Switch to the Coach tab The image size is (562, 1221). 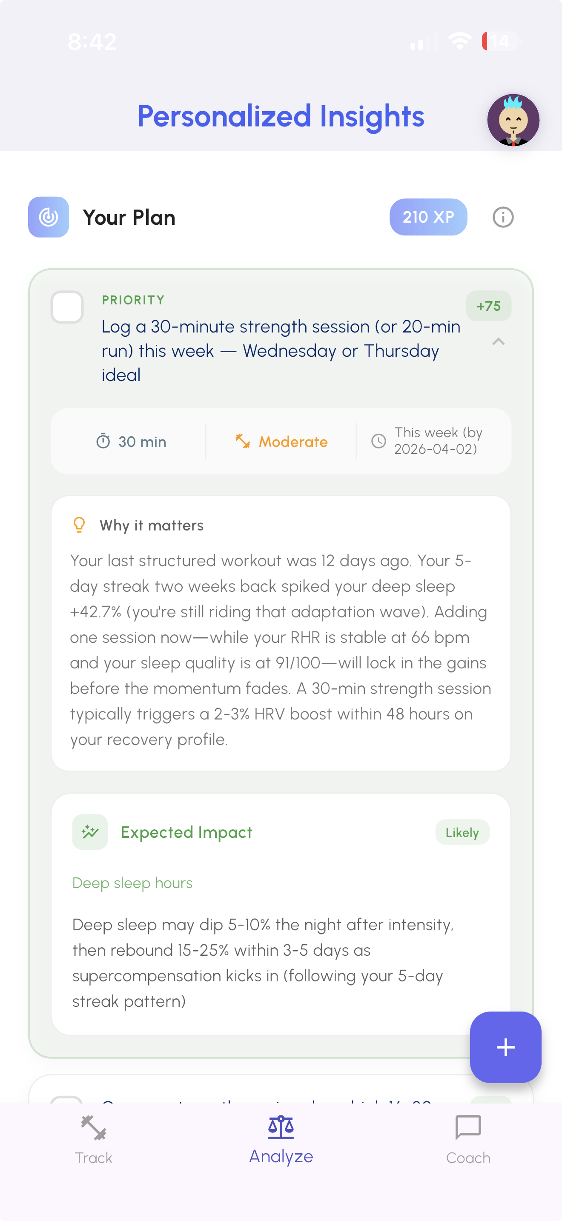(468, 1142)
